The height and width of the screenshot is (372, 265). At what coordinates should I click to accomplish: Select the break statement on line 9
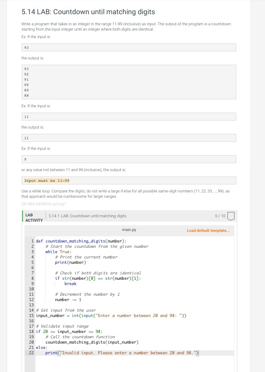pyautogui.click(x=70, y=284)
